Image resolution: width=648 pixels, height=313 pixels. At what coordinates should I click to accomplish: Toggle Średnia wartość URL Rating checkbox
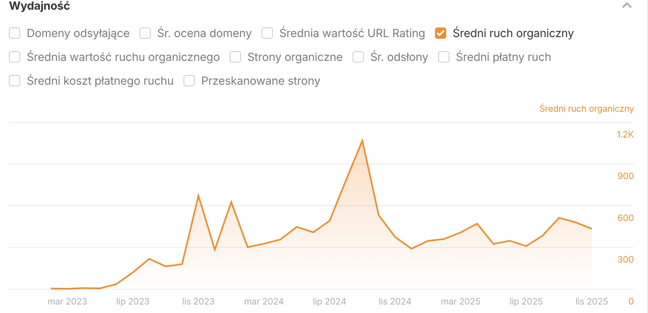click(267, 33)
